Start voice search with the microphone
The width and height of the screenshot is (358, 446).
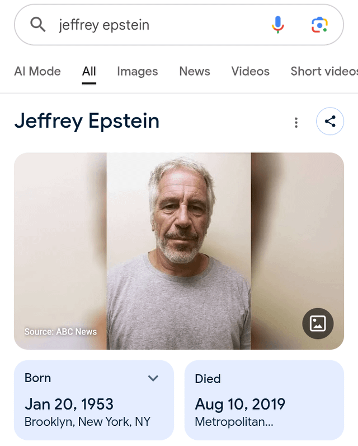[x=278, y=25]
